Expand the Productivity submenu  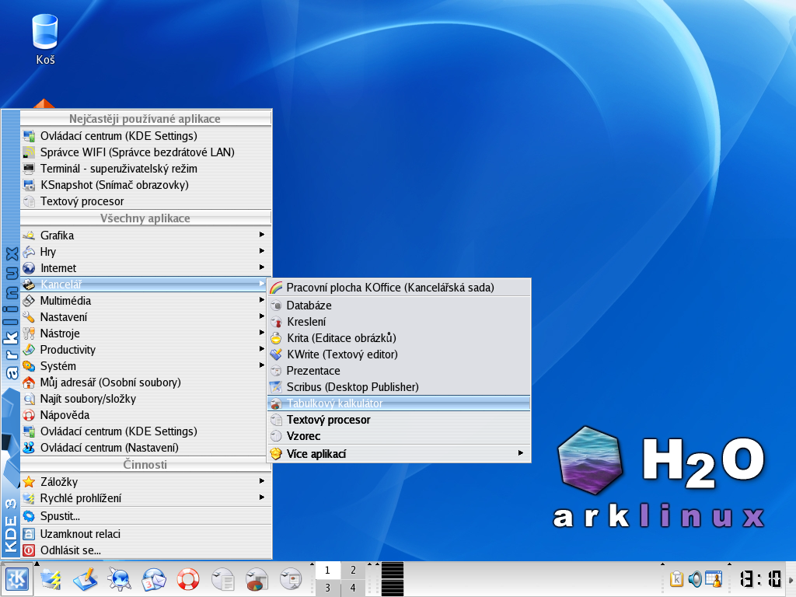[145, 350]
